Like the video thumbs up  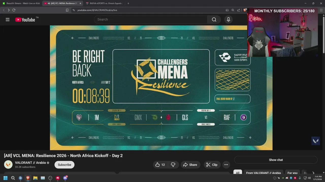click(160, 165)
